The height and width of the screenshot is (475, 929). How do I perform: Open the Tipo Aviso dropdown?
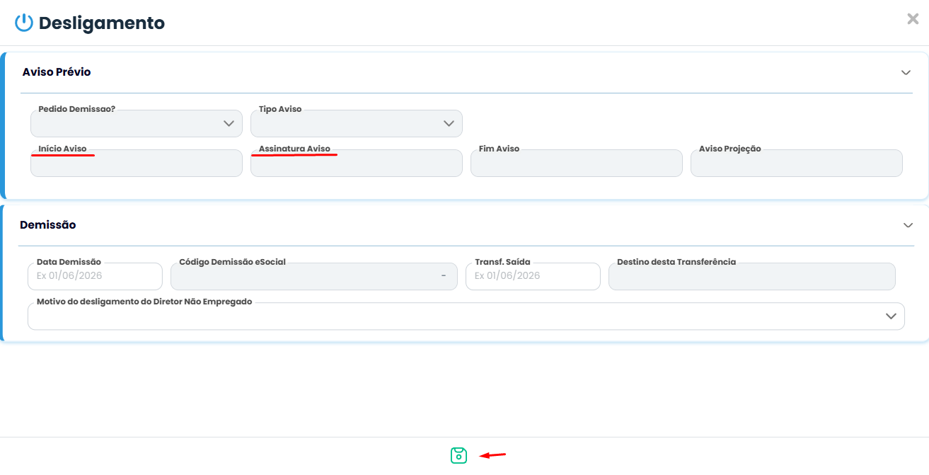coord(357,123)
